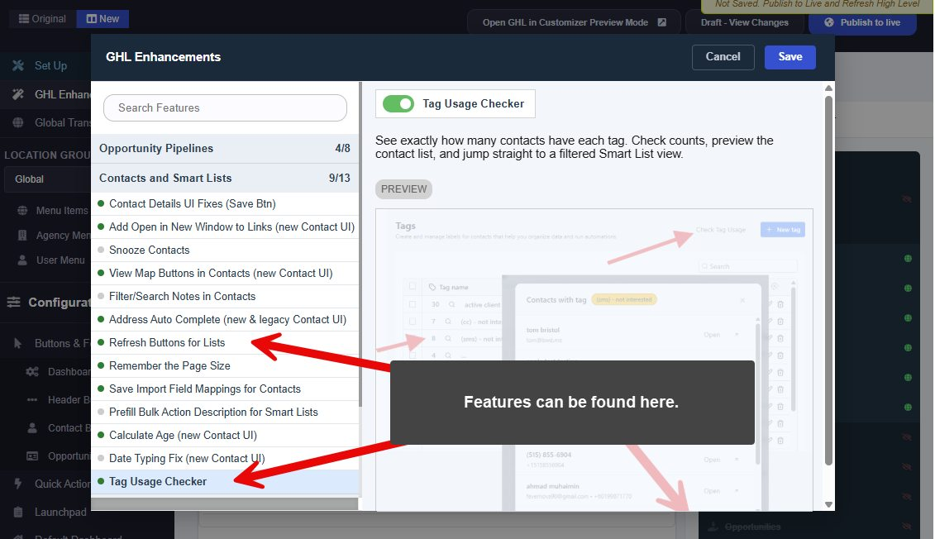This screenshot has height=539, width=935.
Task: Collapse the Contacts and Smart Lists category
Action: click(x=225, y=178)
